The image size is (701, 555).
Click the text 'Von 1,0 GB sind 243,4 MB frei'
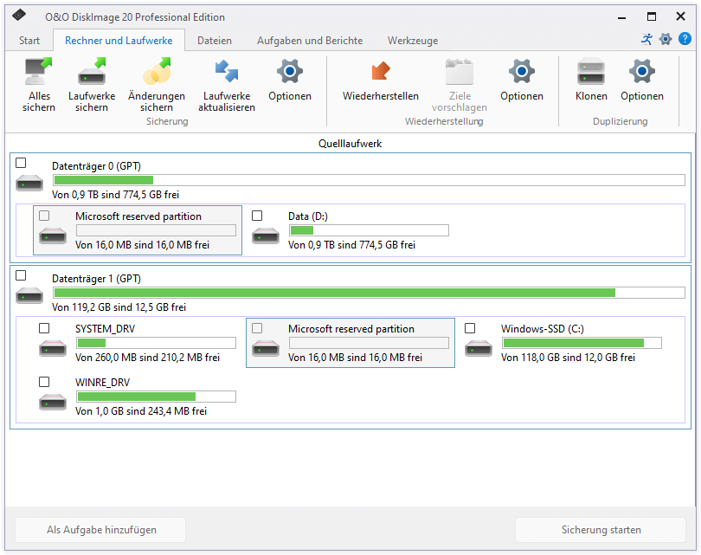tap(141, 411)
